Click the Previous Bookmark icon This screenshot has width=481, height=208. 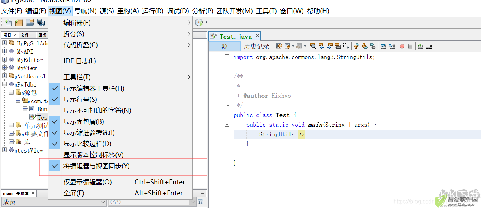coord(356,46)
